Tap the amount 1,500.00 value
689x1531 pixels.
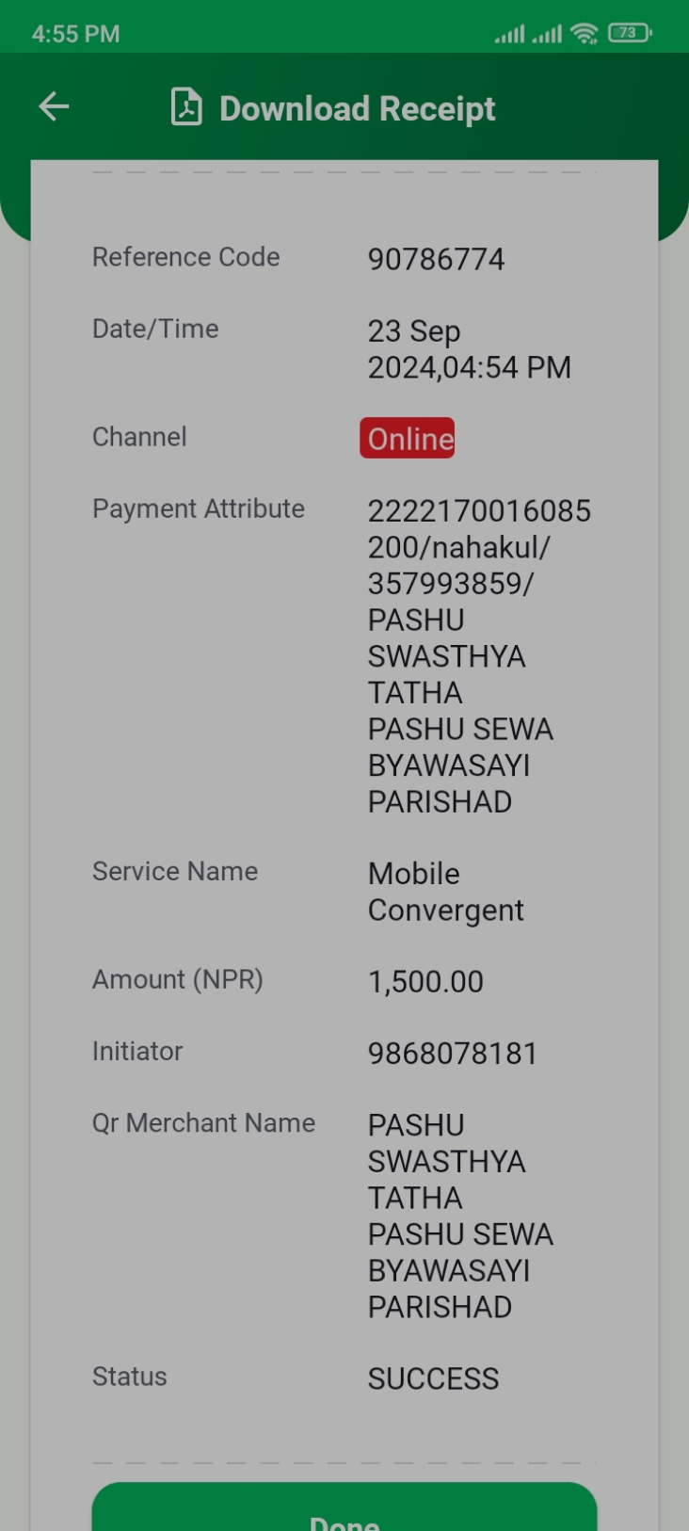click(425, 981)
